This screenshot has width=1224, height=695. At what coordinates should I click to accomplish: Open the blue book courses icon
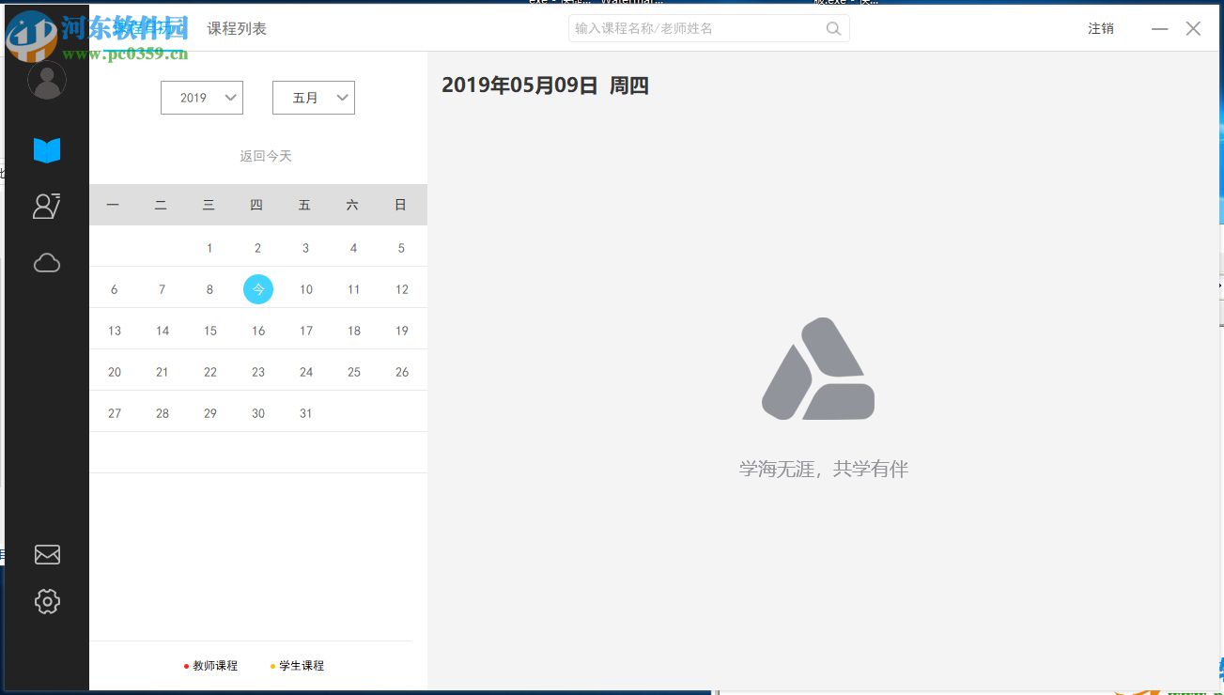[47, 150]
